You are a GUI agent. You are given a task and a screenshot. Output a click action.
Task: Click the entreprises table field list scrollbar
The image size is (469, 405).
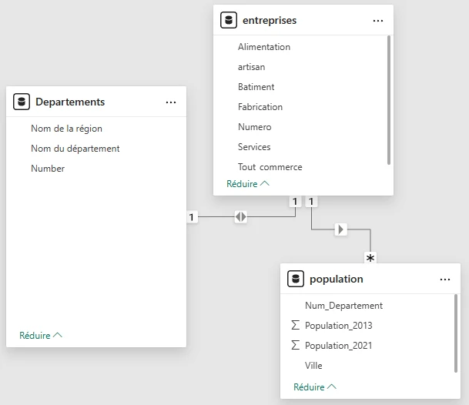[389, 100]
